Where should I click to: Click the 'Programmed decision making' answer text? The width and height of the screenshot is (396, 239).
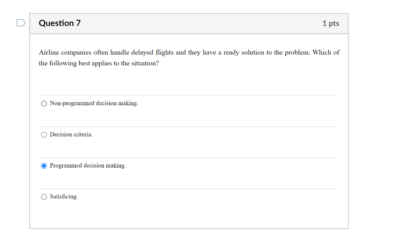[x=87, y=166]
